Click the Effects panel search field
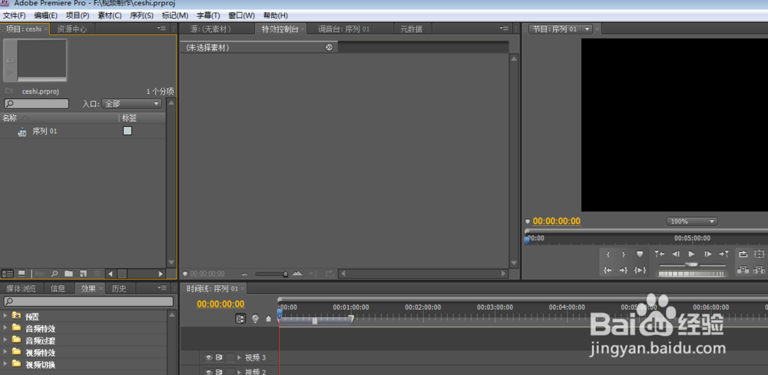This screenshot has width=768, height=375. [88, 301]
